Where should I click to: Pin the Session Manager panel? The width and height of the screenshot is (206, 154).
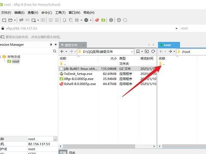[x=51, y=44]
